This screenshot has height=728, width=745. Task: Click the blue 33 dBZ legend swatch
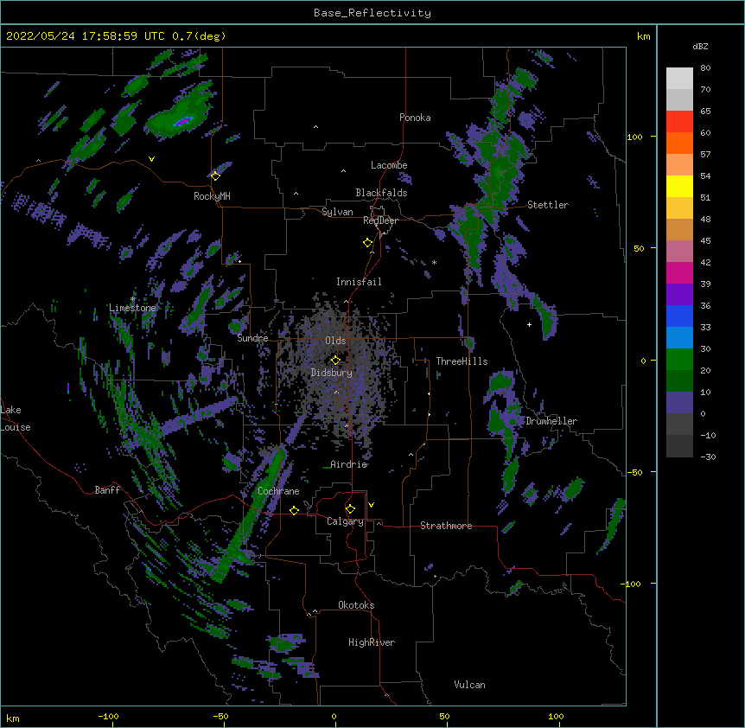coord(679,316)
